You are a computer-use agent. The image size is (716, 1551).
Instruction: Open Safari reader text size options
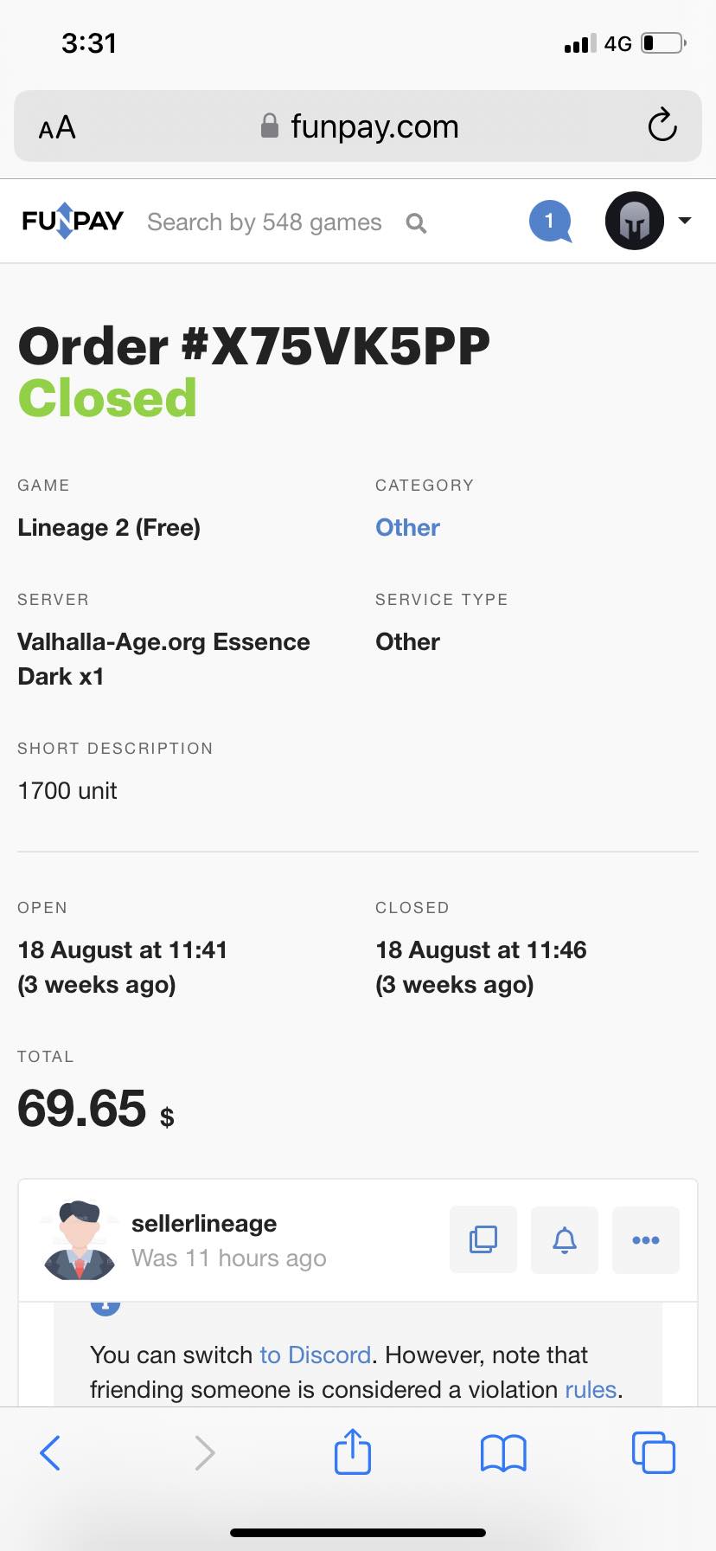tap(57, 128)
